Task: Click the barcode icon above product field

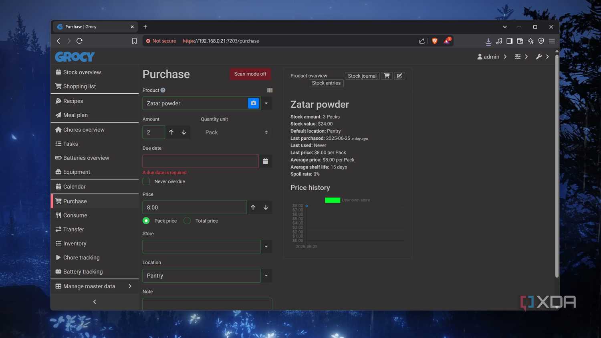Action: 270,90
